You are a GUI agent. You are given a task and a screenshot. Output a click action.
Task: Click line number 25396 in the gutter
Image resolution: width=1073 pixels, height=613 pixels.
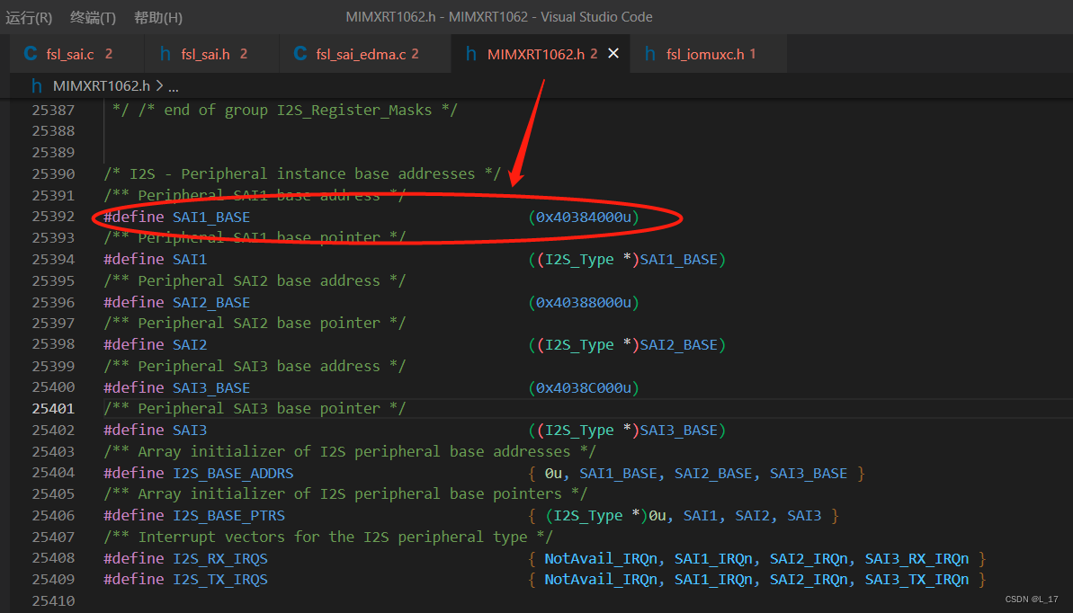coord(53,302)
